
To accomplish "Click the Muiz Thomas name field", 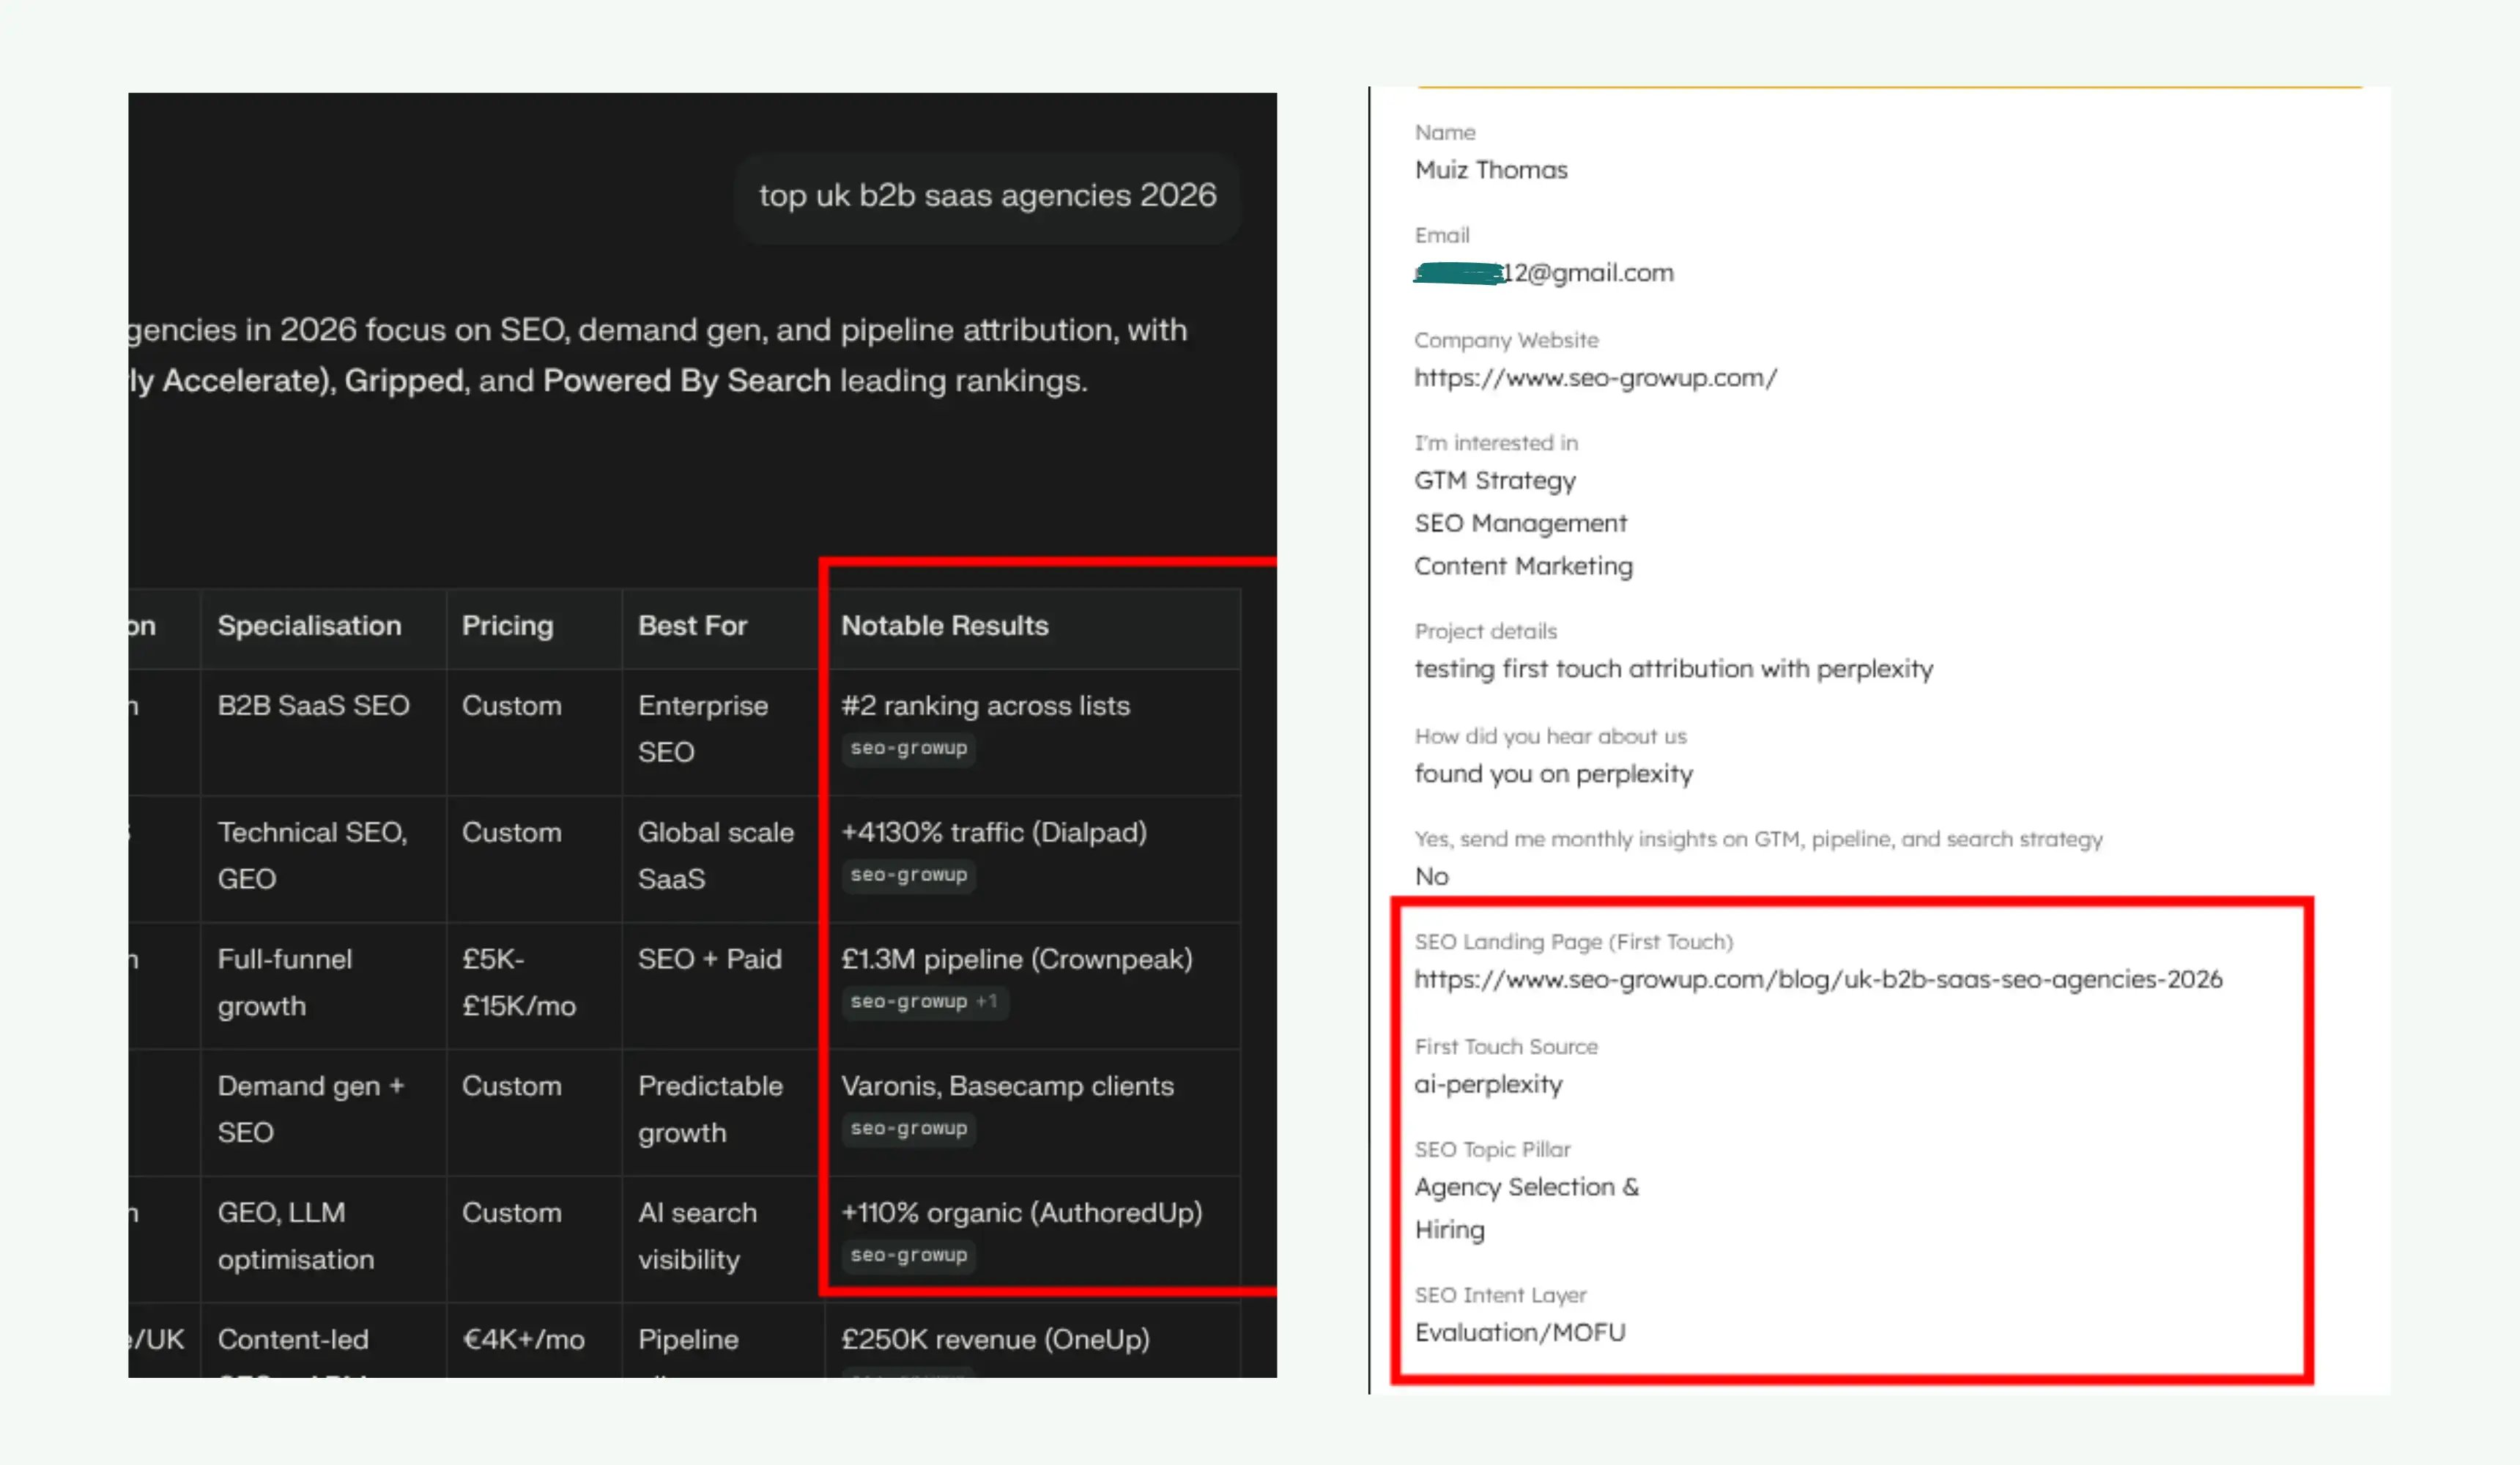I will (1491, 169).
